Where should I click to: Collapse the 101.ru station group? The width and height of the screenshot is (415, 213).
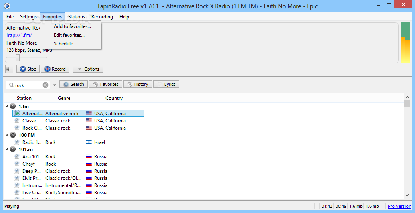pyautogui.click(x=7, y=150)
